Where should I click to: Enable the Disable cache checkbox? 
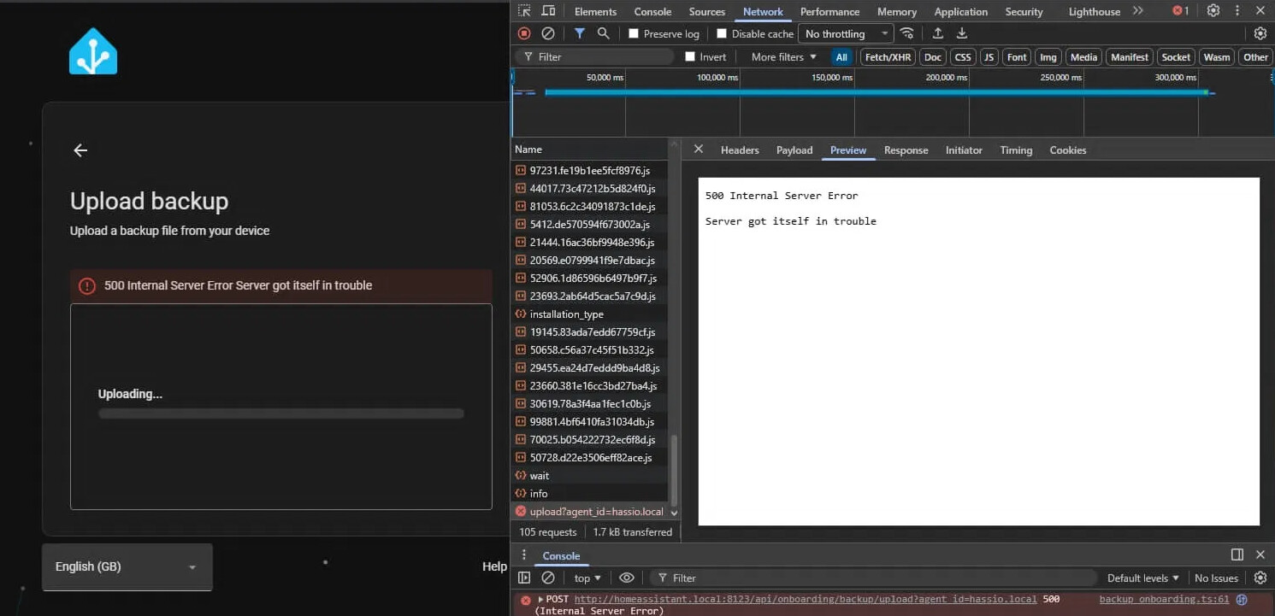point(722,33)
